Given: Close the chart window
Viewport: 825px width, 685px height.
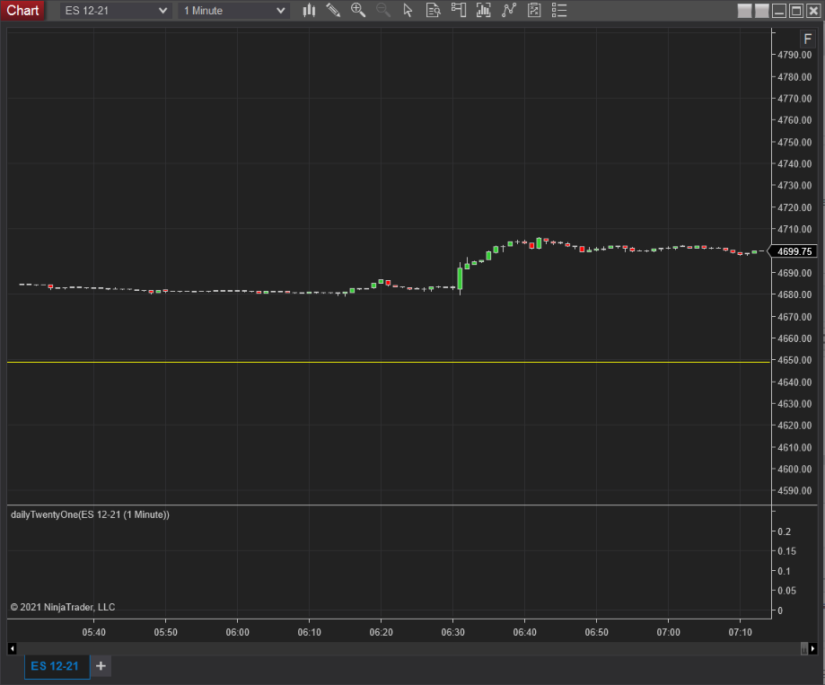Looking at the screenshot, I should [x=813, y=11].
